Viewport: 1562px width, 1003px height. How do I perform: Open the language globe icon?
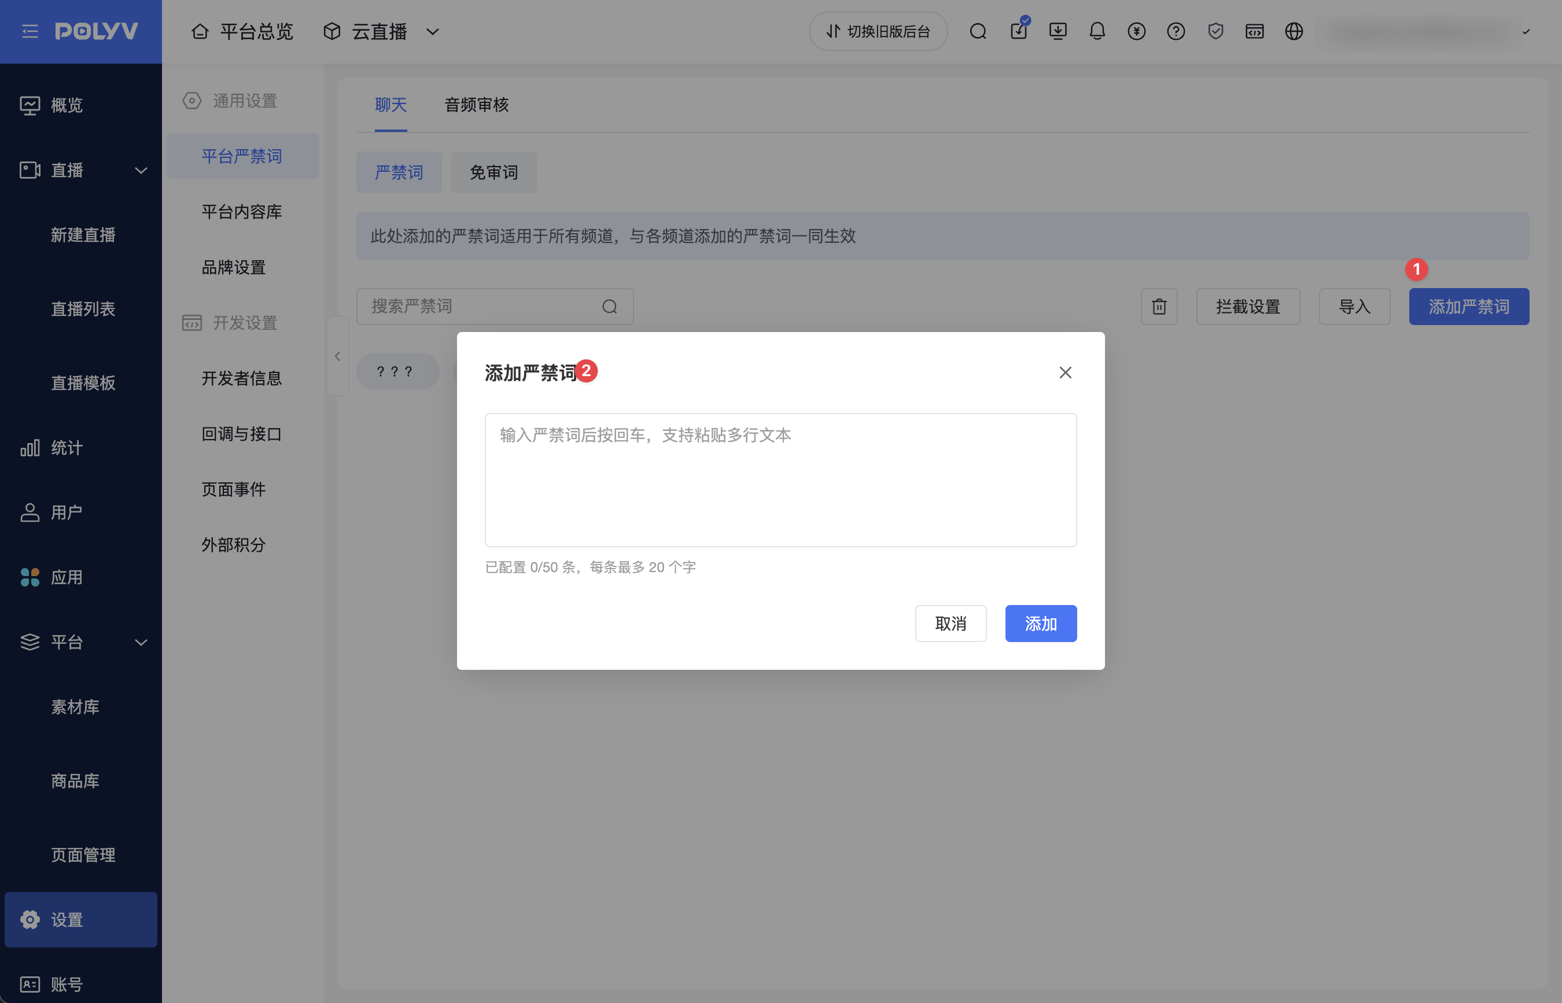[x=1294, y=31]
